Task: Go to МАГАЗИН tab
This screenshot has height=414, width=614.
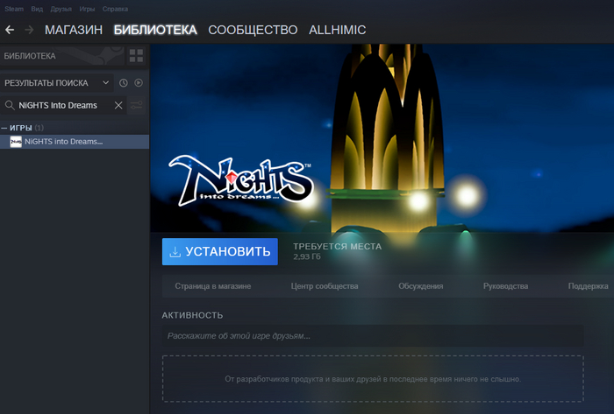Action: (74, 30)
